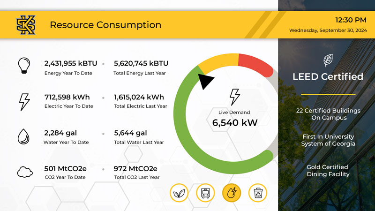
Task: Click the 712,598 kWh value
Action: 67,97
